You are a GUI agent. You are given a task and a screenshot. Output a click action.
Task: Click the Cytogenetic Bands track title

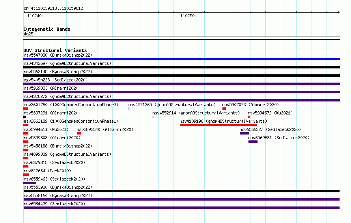(x=47, y=29)
